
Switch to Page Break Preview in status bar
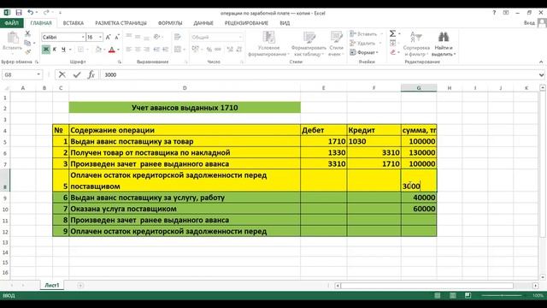(x=468, y=295)
